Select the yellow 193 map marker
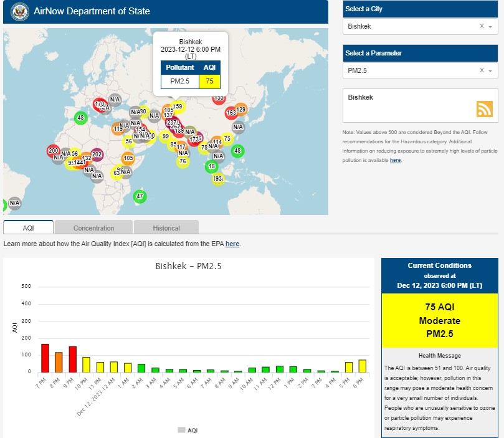This screenshot has width=504, height=438. coord(218,179)
